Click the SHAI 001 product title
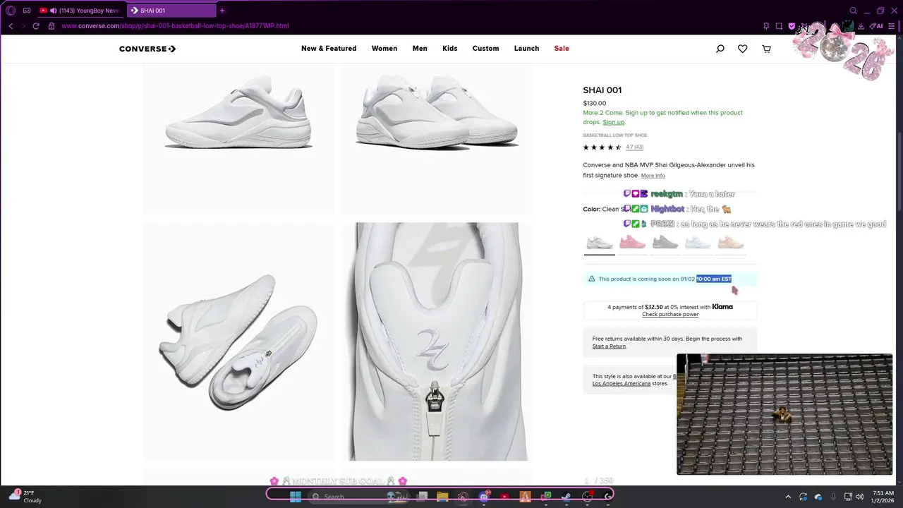903x508 pixels. (602, 90)
